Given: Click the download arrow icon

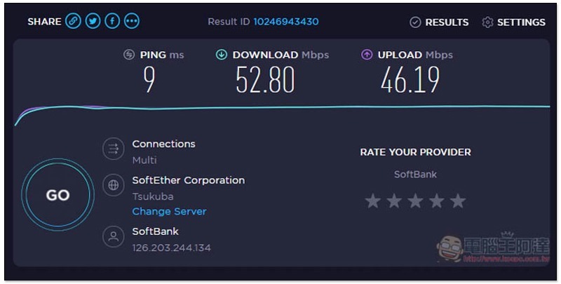Looking at the screenshot, I should tap(222, 55).
